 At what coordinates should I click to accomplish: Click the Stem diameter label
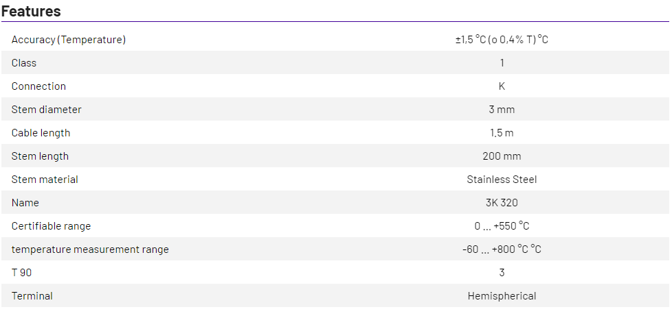[x=46, y=110]
